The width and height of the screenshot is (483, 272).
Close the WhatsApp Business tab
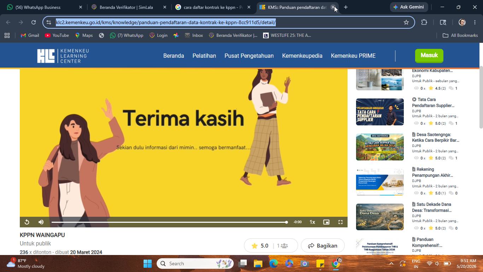[81, 7]
